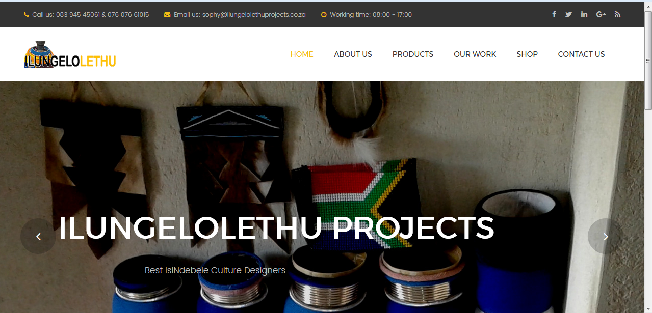Click the phone icon beside Call us

point(27,15)
